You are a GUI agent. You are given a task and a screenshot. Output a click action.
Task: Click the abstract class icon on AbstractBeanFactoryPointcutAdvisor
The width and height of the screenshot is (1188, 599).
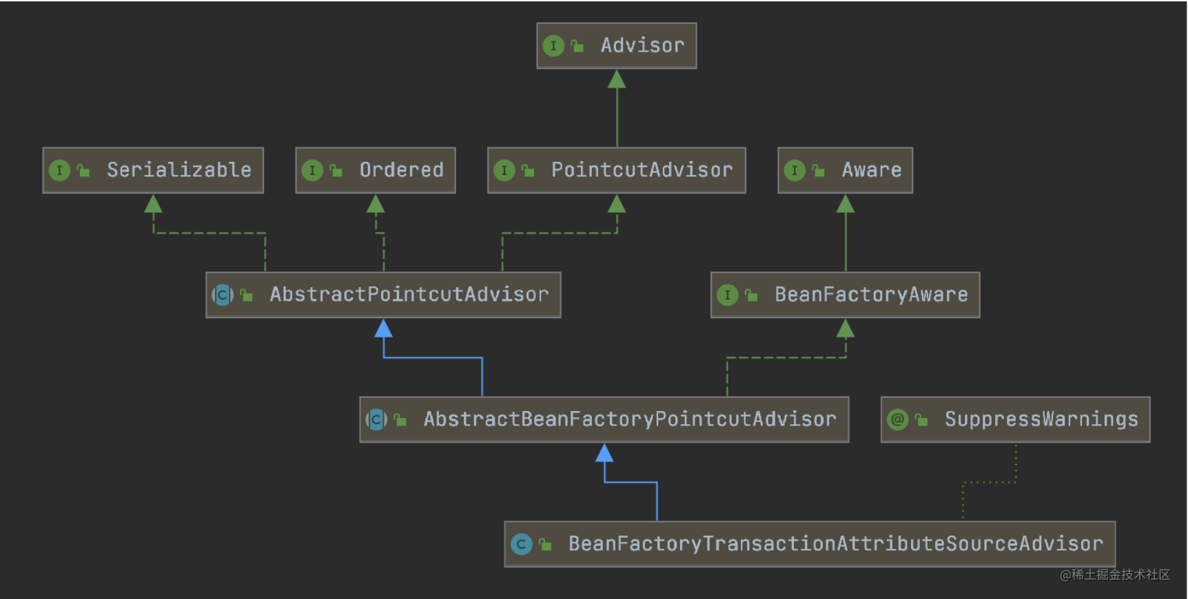(x=376, y=419)
